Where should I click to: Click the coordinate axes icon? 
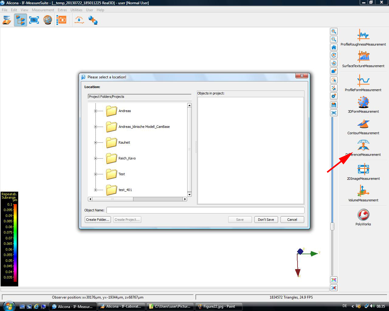[x=334, y=88]
